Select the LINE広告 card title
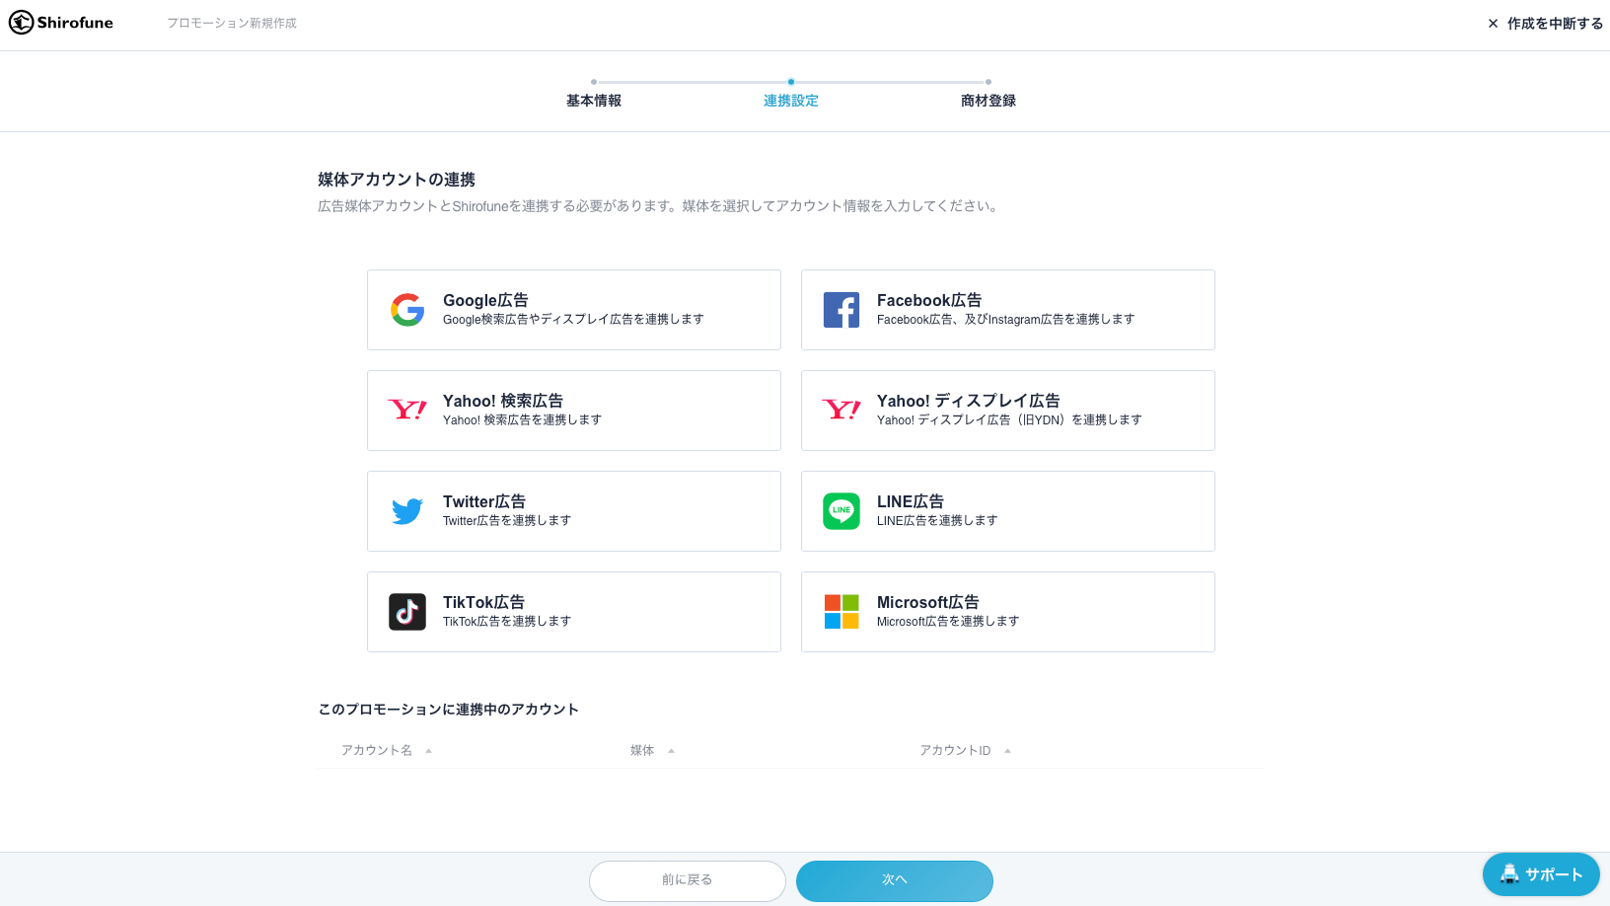Viewport: 1610px width, 906px height. 911,501
